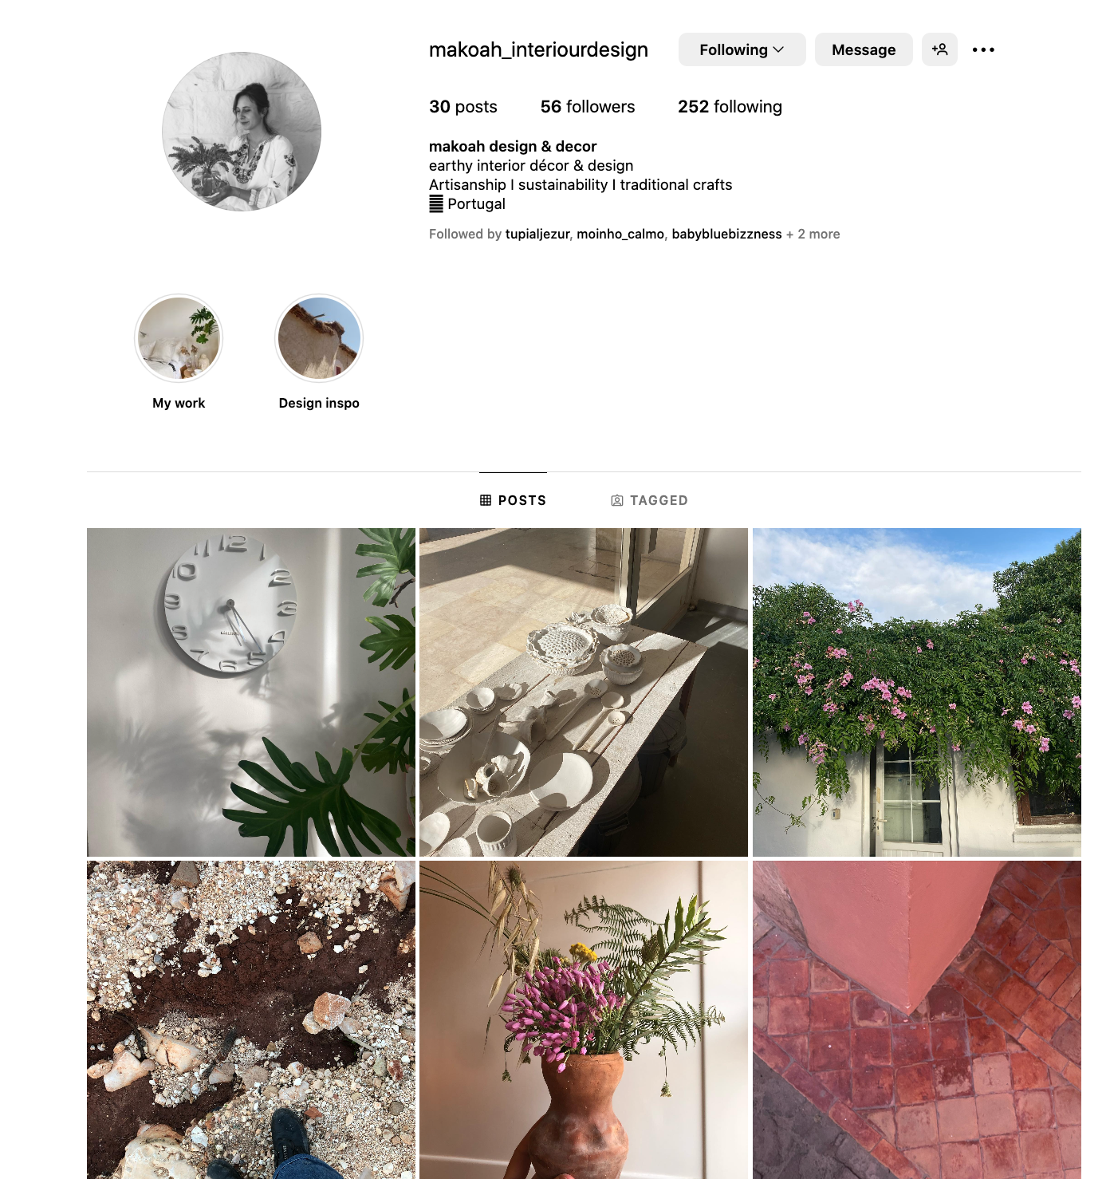Switch to the Posts tab
This screenshot has height=1179, width=1110.
click(513, 500)
